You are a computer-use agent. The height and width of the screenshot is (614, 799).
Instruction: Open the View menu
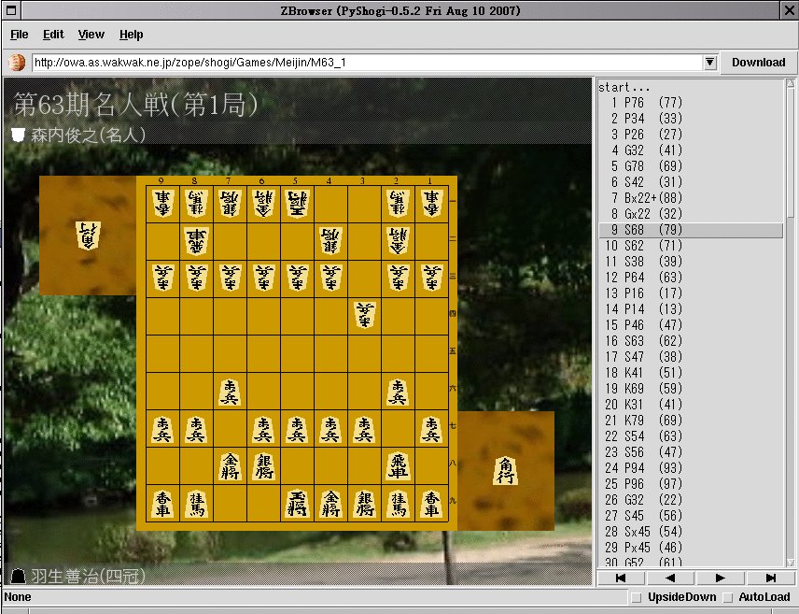pos(91,35)
